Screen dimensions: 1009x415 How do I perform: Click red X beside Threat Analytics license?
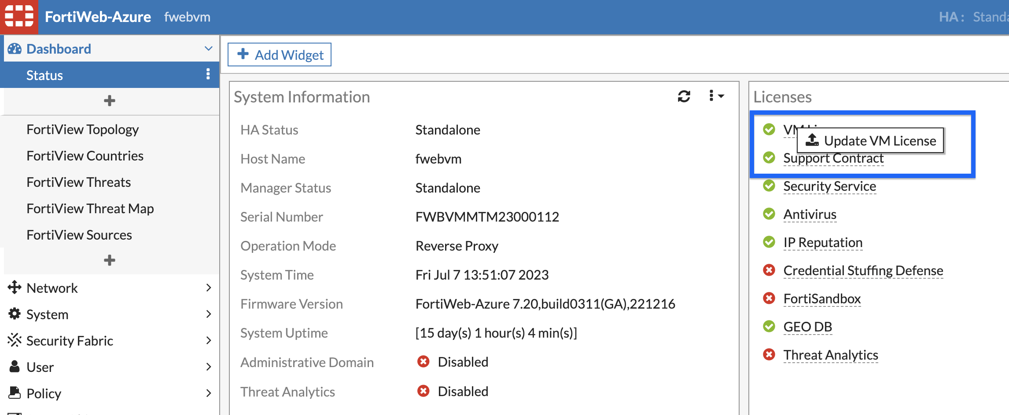pos(769,354)
